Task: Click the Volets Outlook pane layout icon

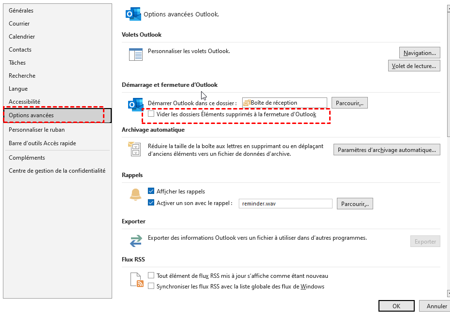Action: pyautogui.click(x=136, y=55)
